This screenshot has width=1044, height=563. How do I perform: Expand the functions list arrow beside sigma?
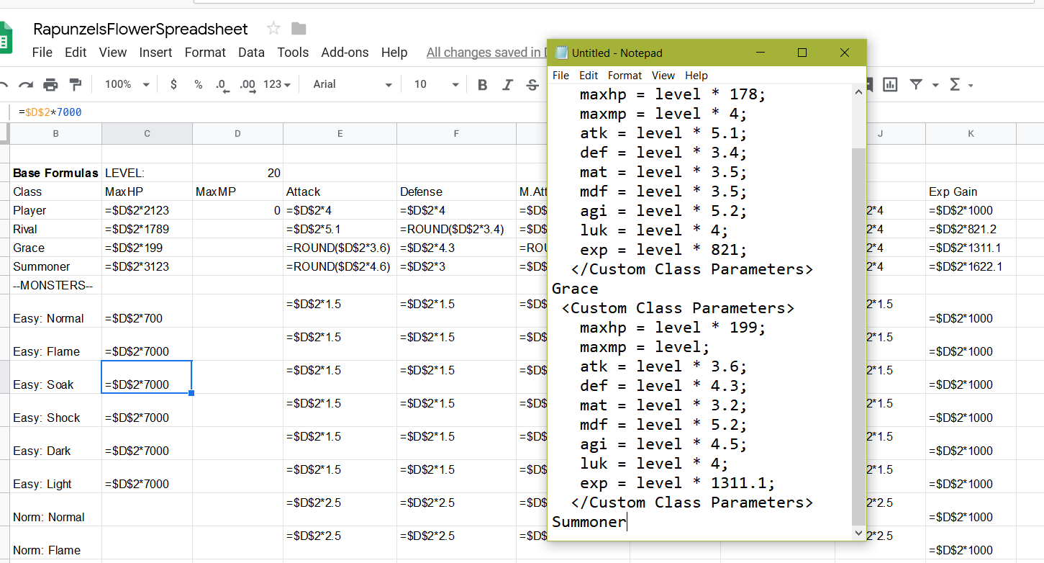[x=971, y=85]
